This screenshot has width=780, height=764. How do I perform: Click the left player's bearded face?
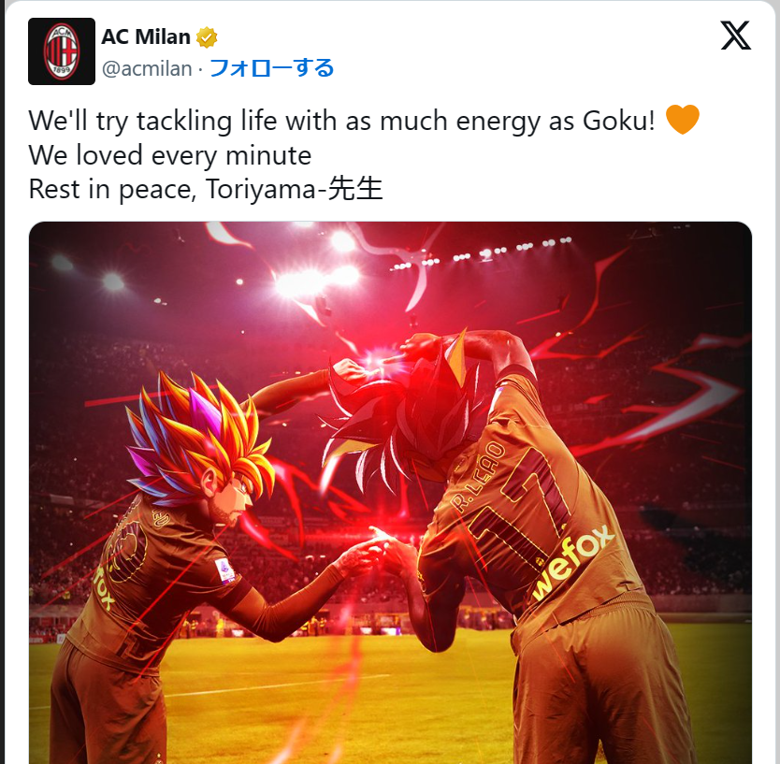point(232,500)
